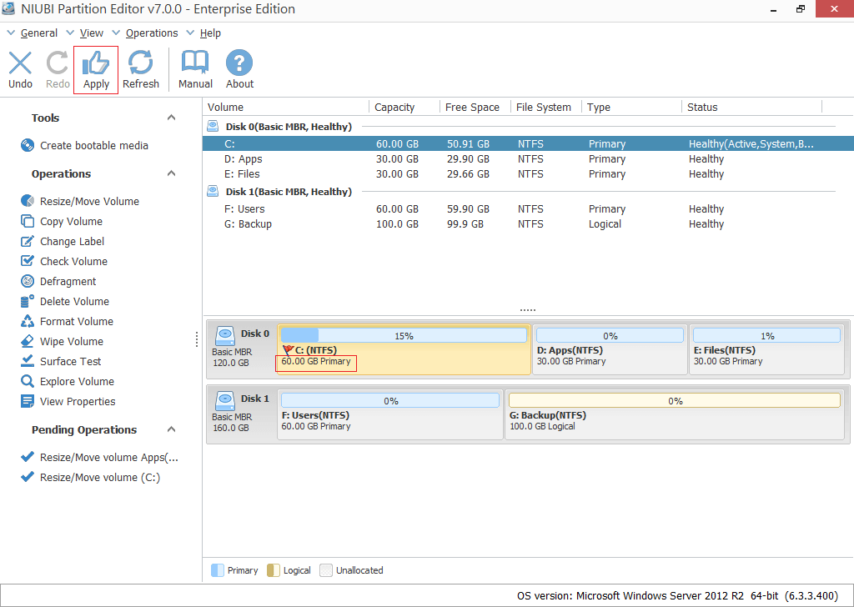
Task: Click the Explore Volume magnifier icon
Action: (x=28, y=381)
